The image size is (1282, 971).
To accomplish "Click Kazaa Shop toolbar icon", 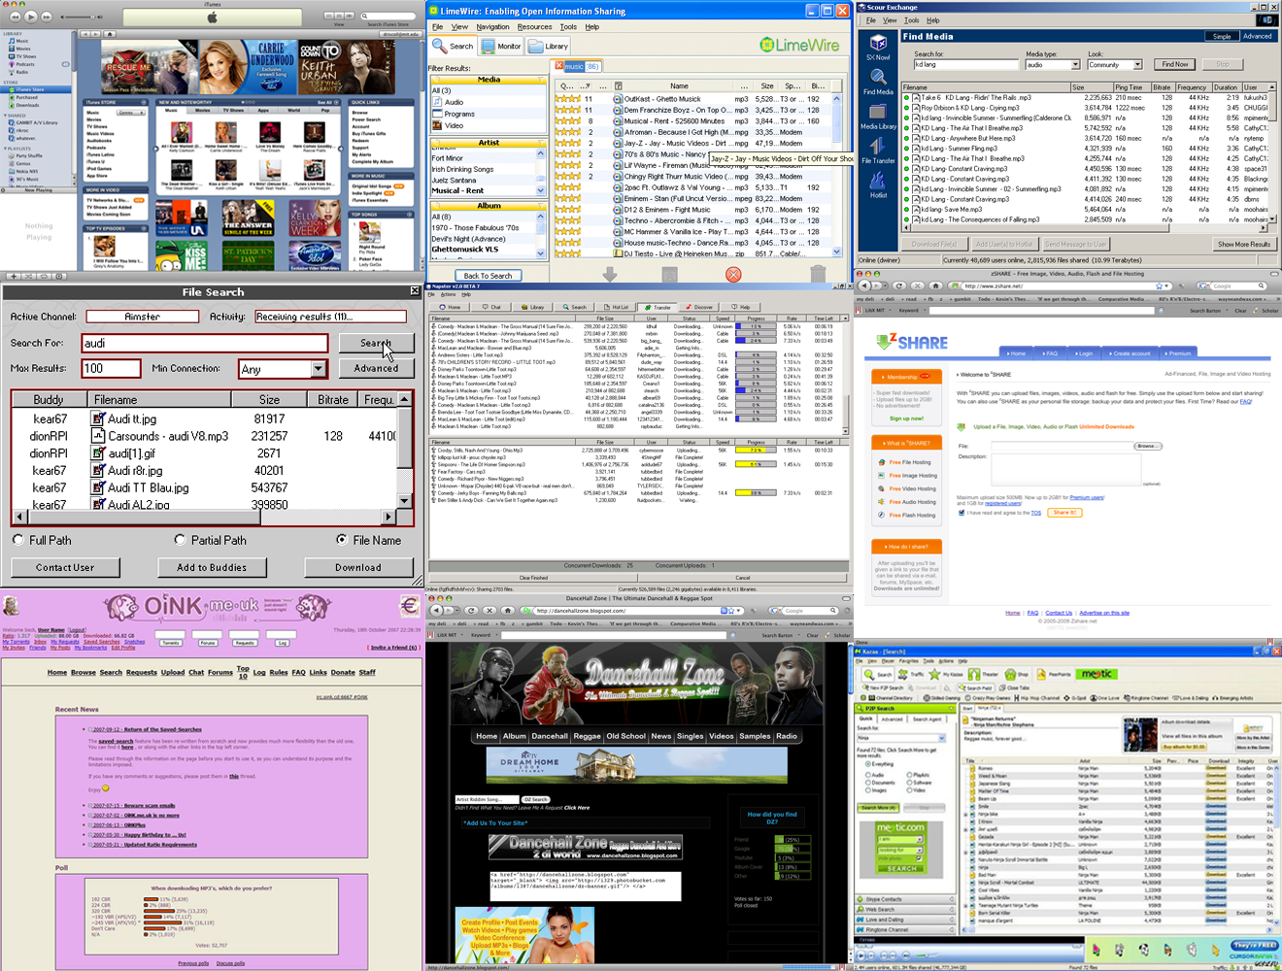I will pos(1017,674).
